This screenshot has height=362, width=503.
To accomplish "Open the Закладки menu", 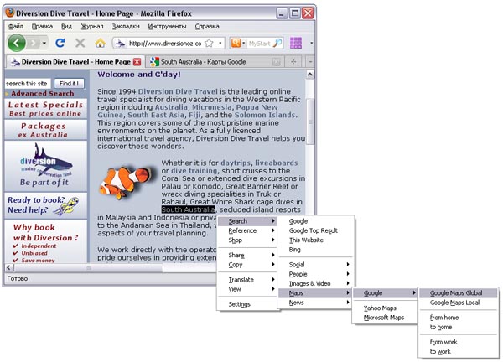I will point(126,26).
